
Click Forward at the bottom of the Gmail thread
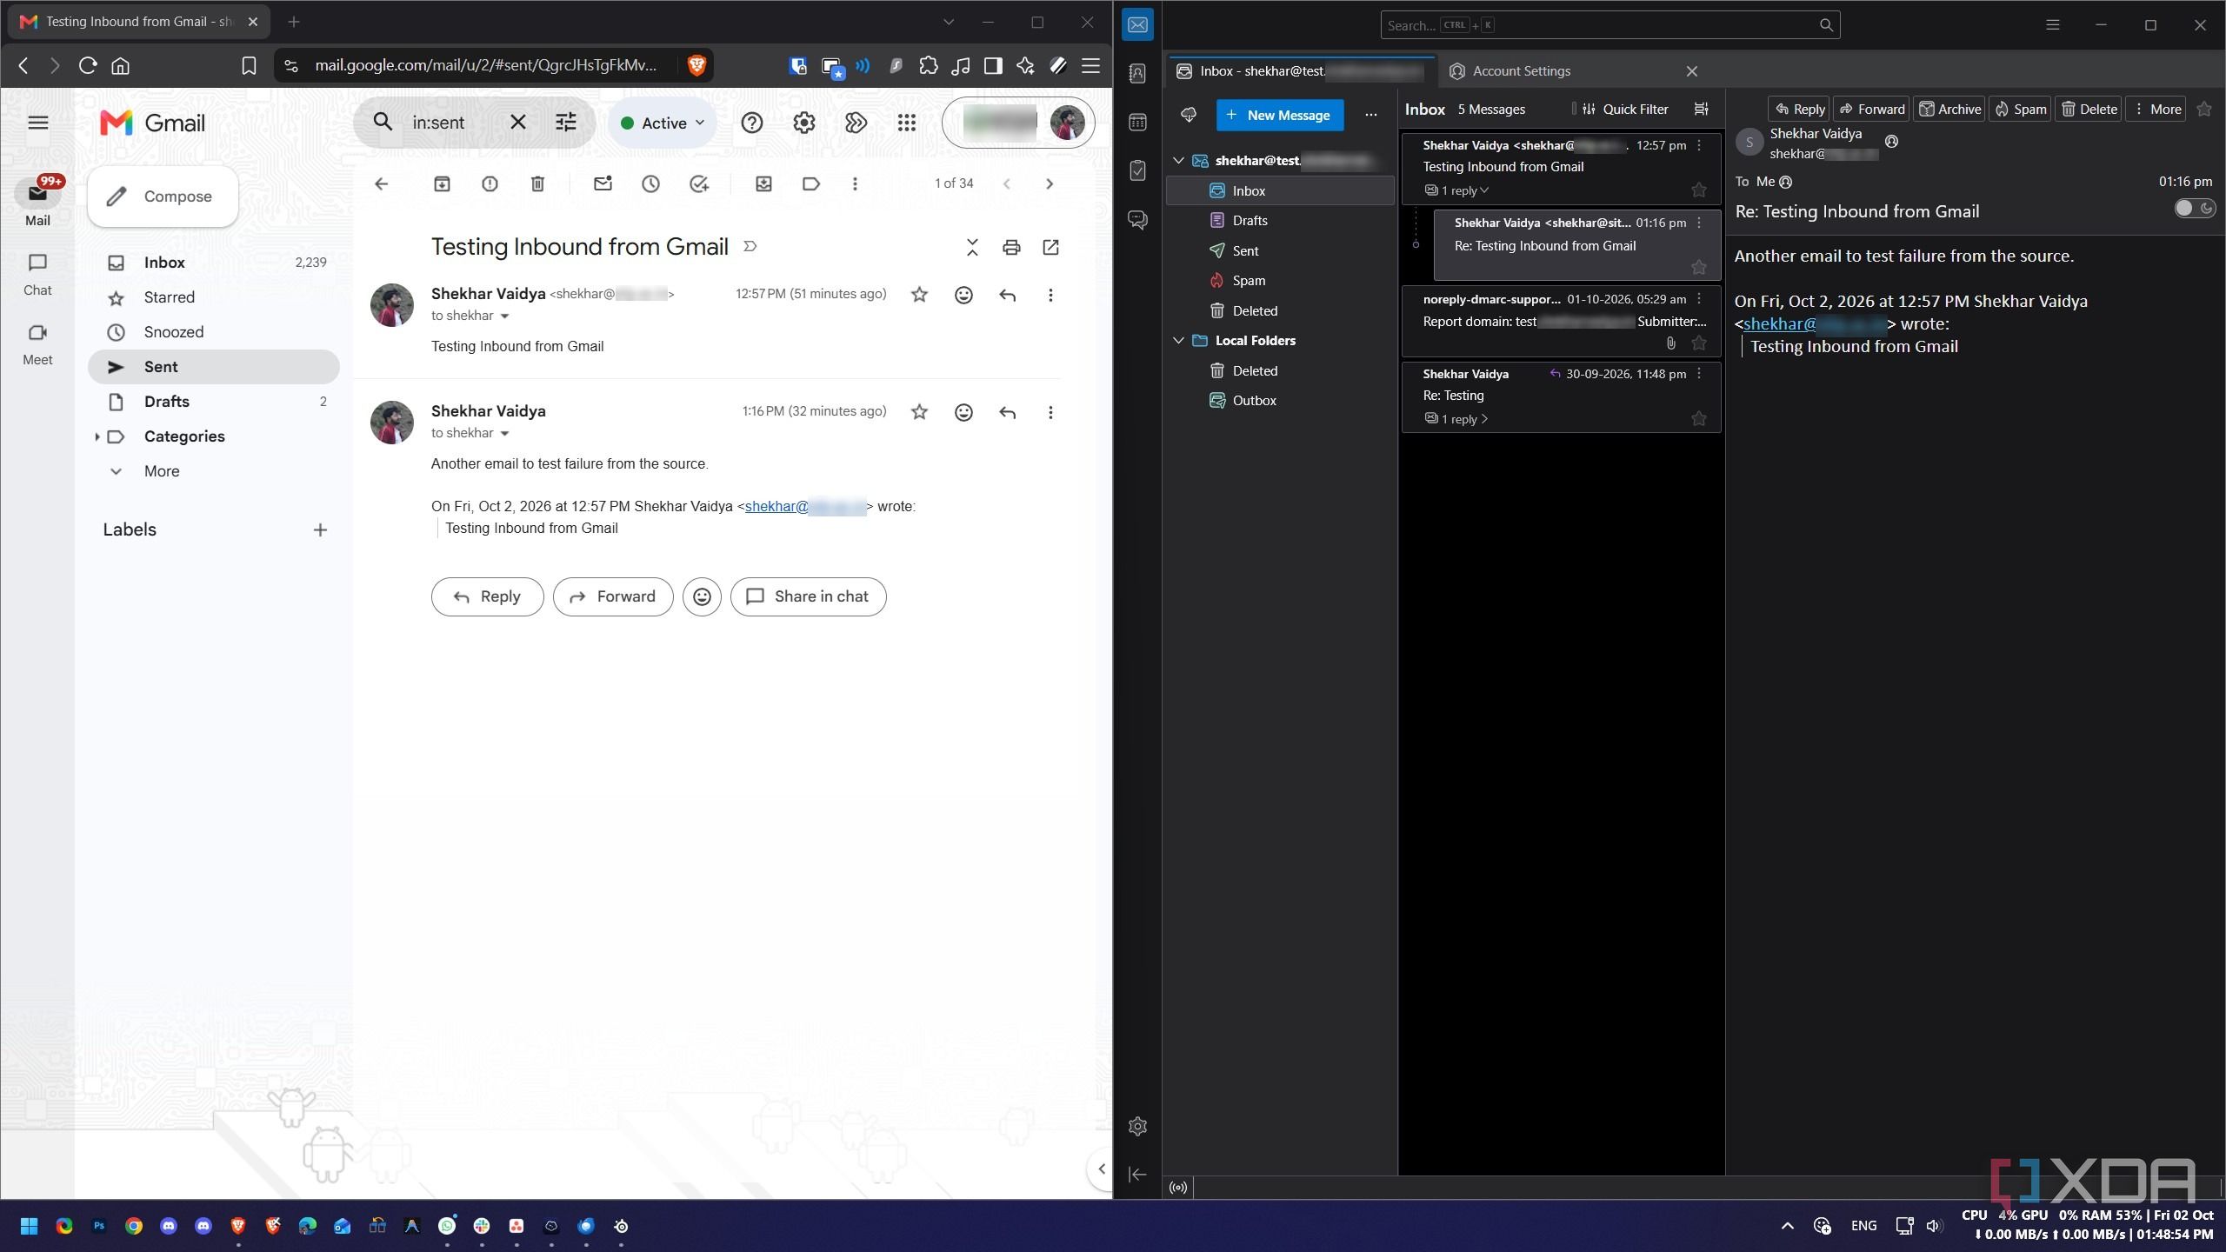point(613,596)
